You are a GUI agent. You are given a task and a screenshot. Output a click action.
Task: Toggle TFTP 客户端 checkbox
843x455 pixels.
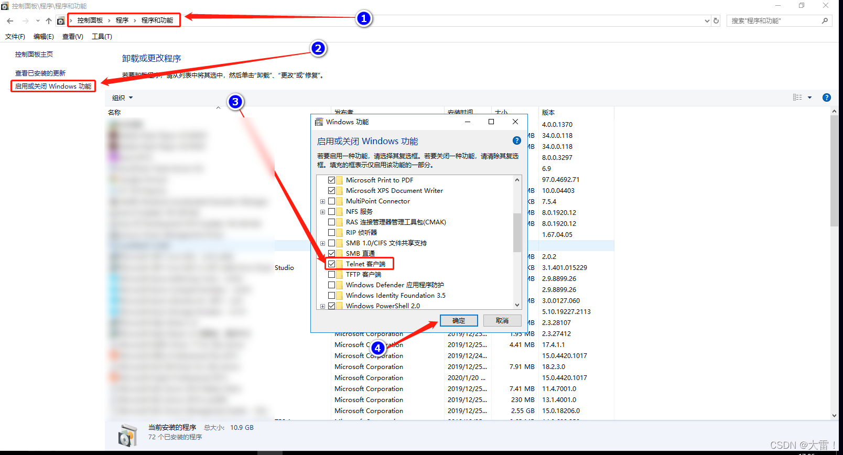[331, 275]
